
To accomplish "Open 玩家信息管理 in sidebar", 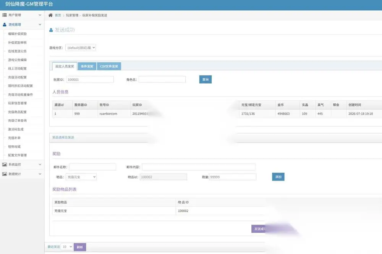I will pos(17,103).
